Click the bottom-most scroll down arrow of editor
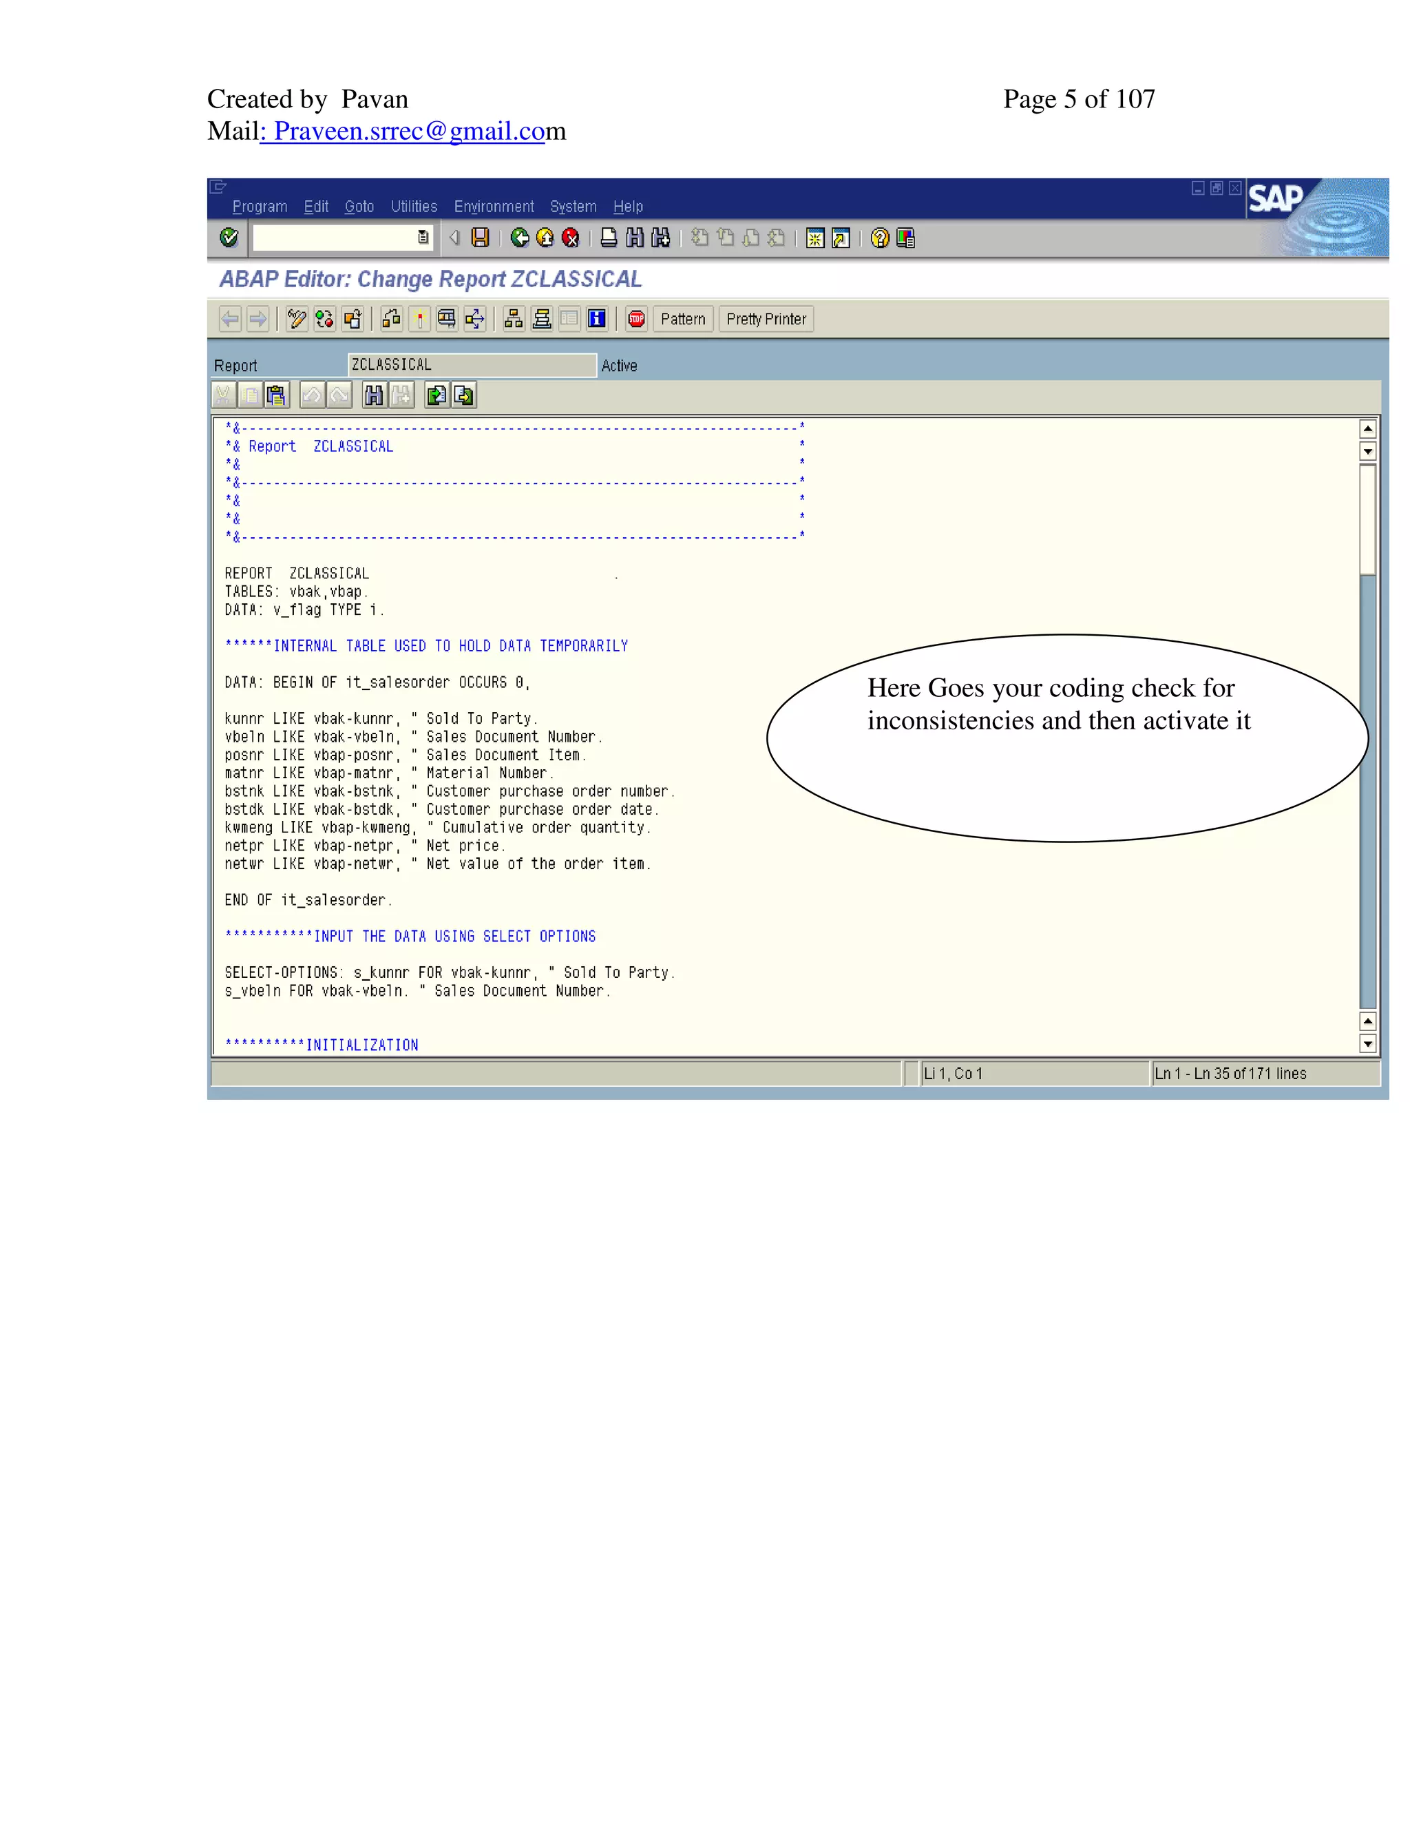This screenshot has width=1410, height=1825. (x=1367, y=1043)
